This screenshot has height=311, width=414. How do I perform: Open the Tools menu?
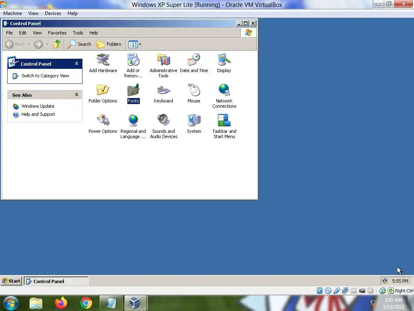coord(78,33)
